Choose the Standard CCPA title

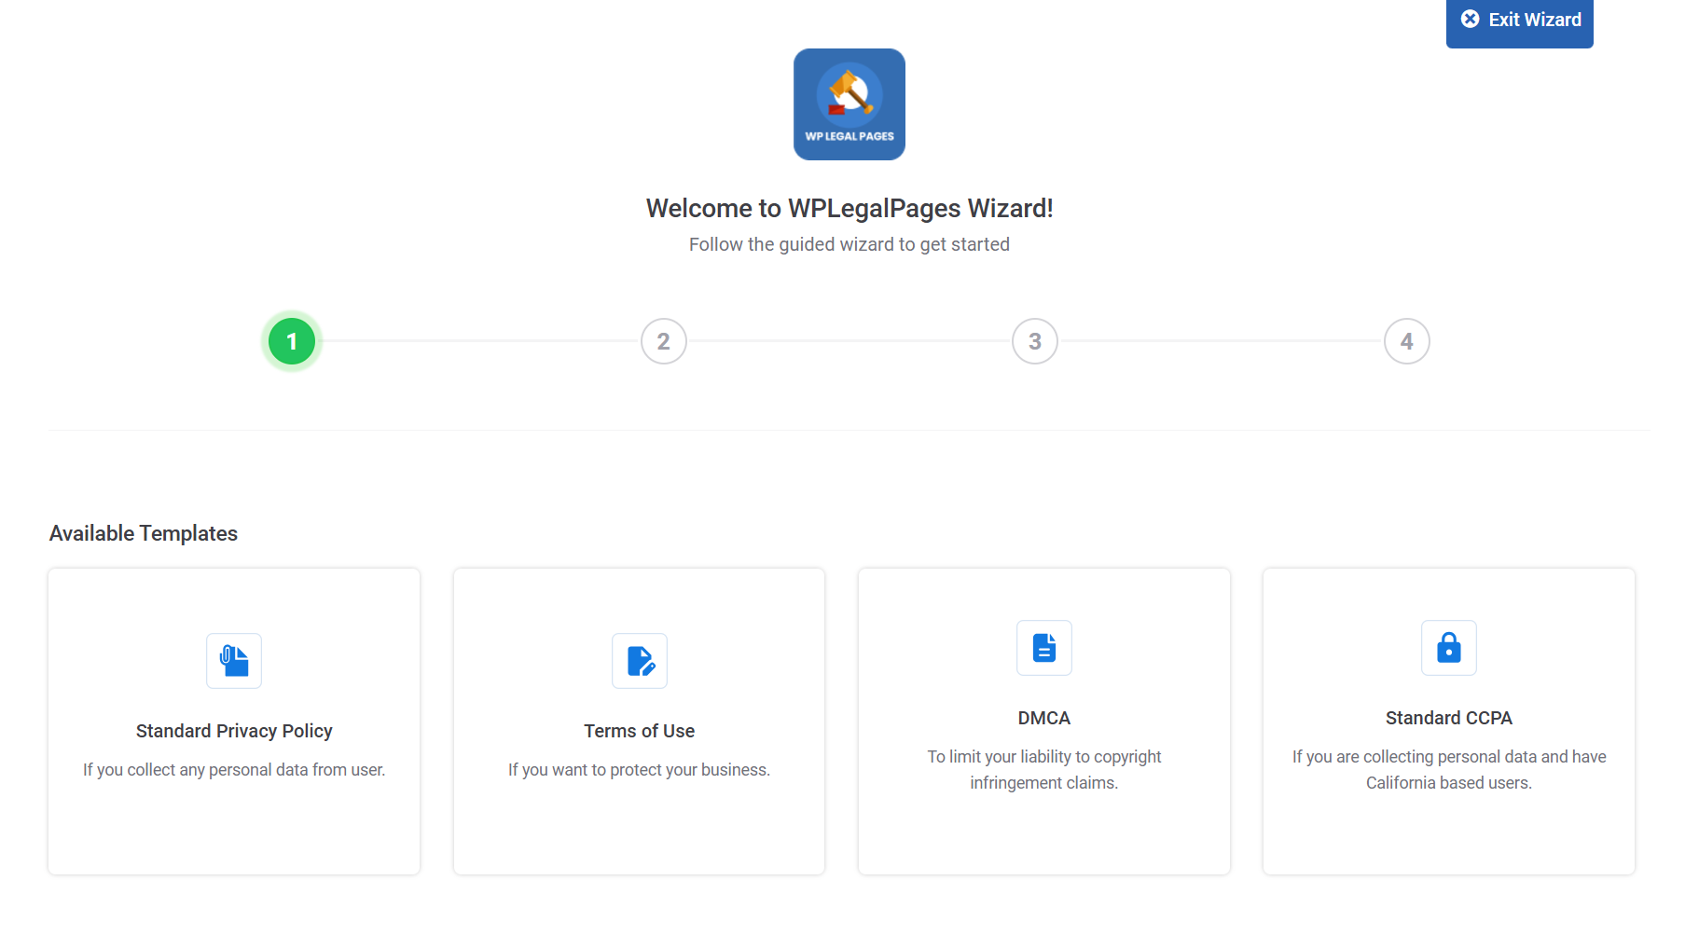pos(1449,718)
